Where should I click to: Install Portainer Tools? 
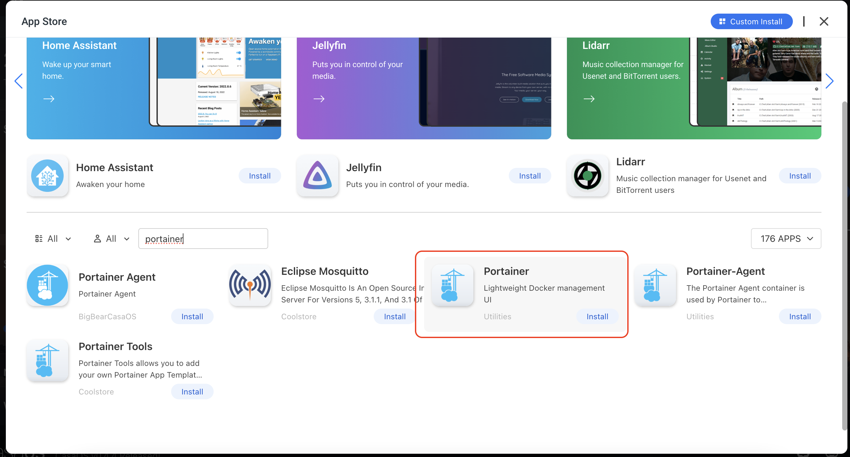pos(192,392)
